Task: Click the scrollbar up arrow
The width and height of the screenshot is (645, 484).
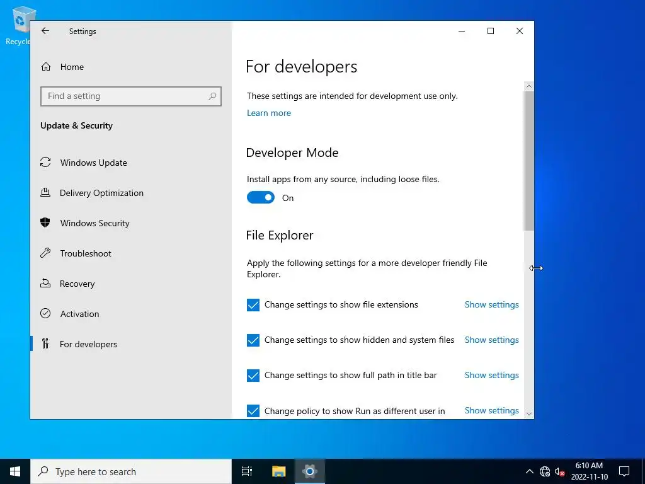Action: [x=529, y=86]
